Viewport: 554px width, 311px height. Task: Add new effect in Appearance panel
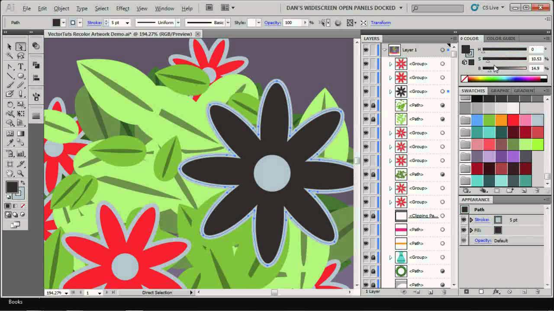coord(496,292)
